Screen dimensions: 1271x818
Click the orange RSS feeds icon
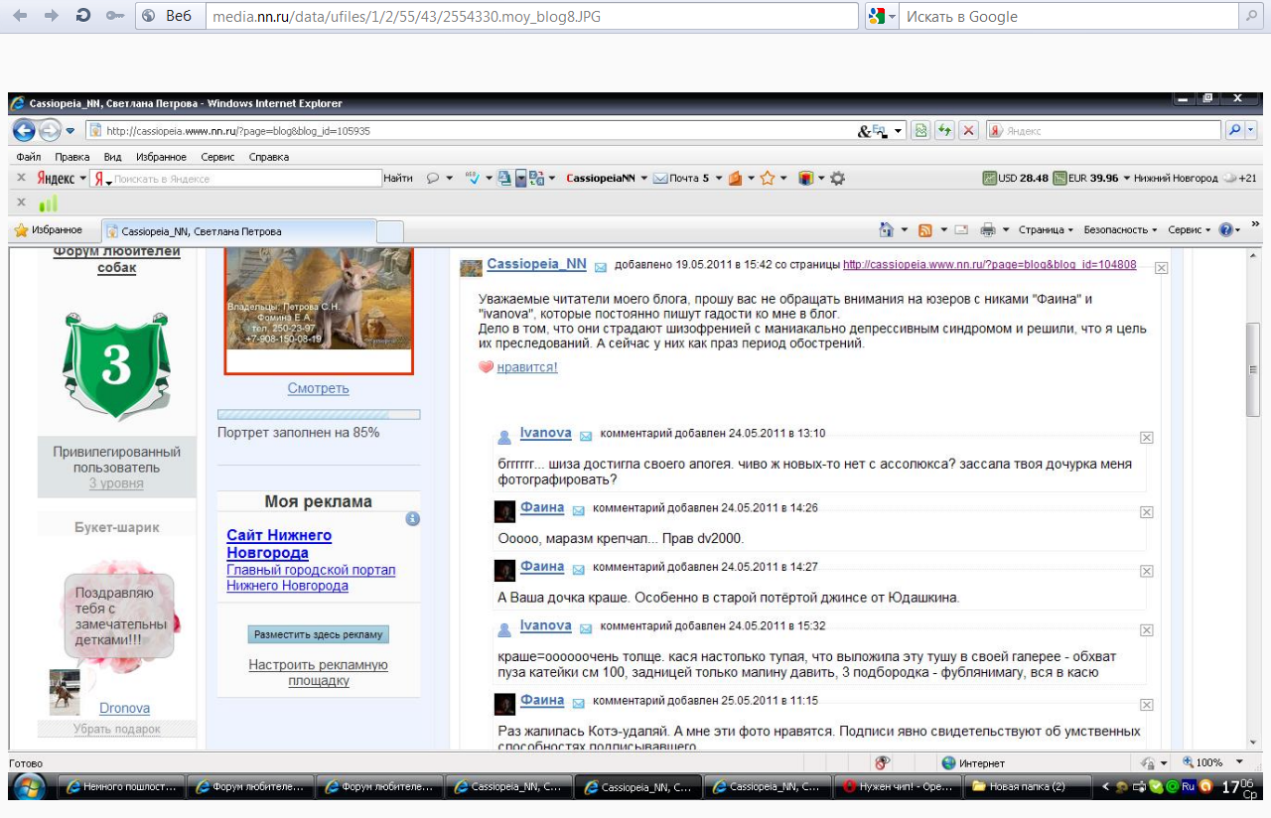[x=925, y=230]
